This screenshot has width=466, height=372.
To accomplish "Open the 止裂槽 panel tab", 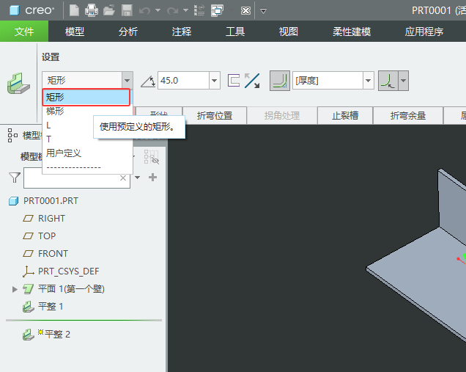I will (x=345, y=115).
